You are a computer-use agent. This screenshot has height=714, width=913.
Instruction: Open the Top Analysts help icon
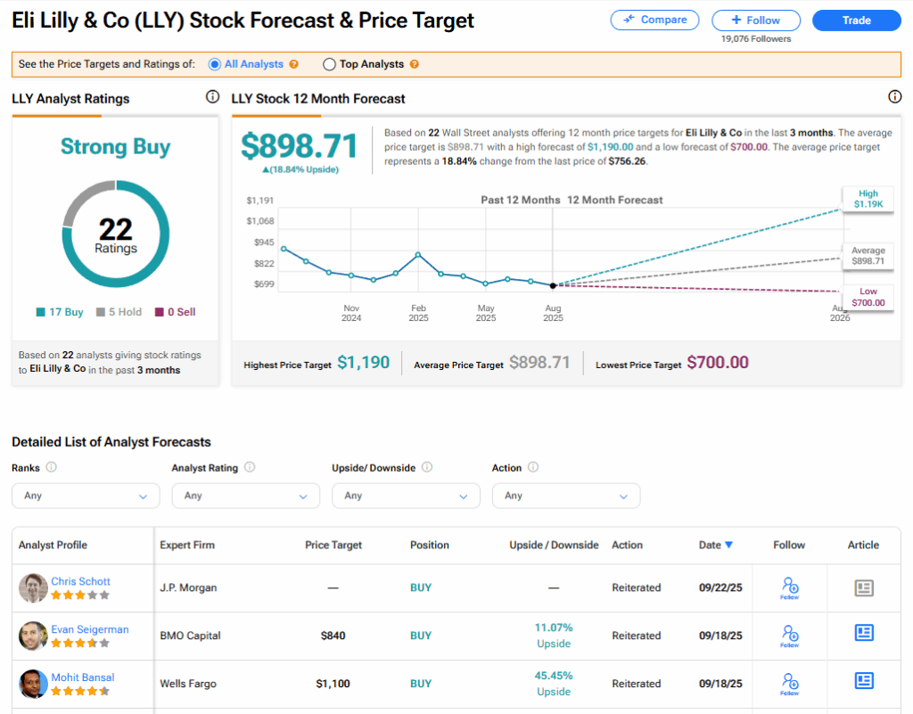(x=414, y=64)
